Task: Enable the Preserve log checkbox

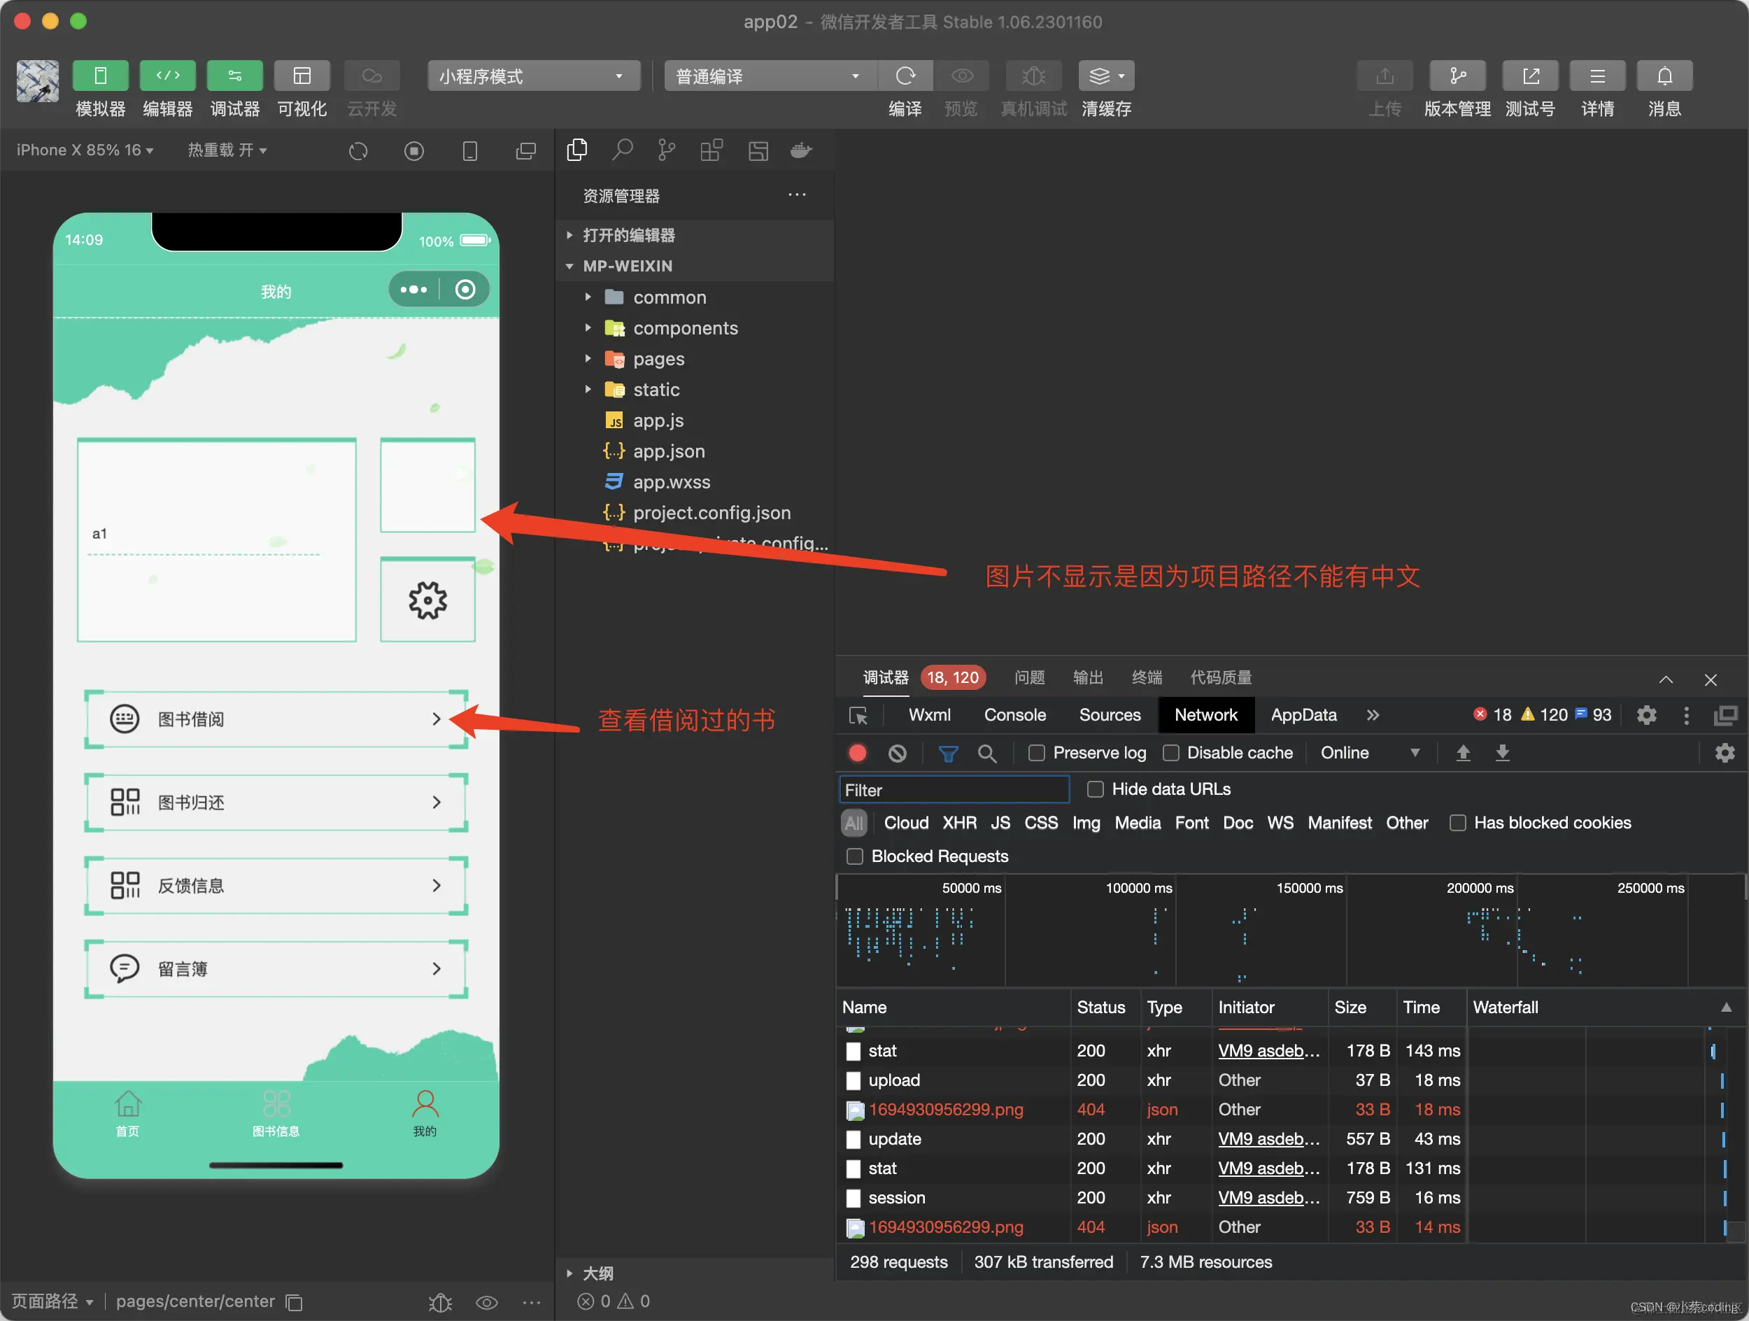Action: (1036, 753)
